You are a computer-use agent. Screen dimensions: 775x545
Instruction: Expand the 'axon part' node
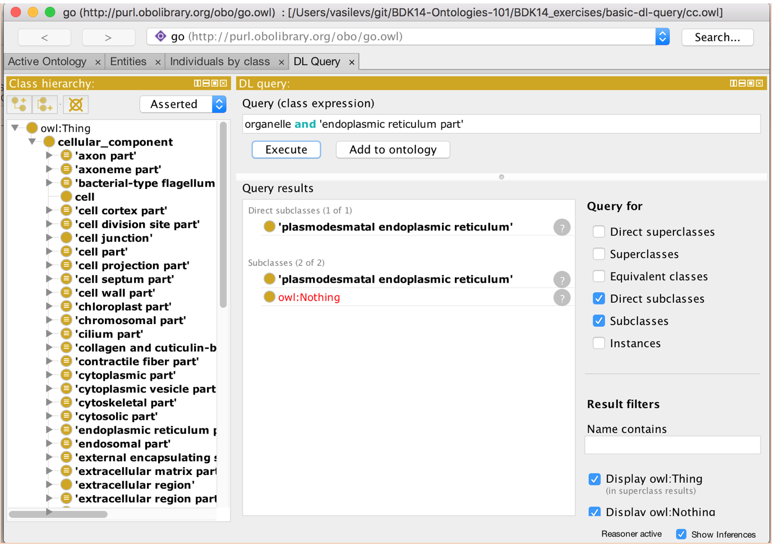49,155
